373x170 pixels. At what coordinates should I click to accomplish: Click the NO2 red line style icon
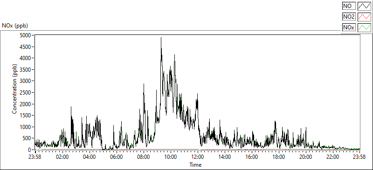364,17
